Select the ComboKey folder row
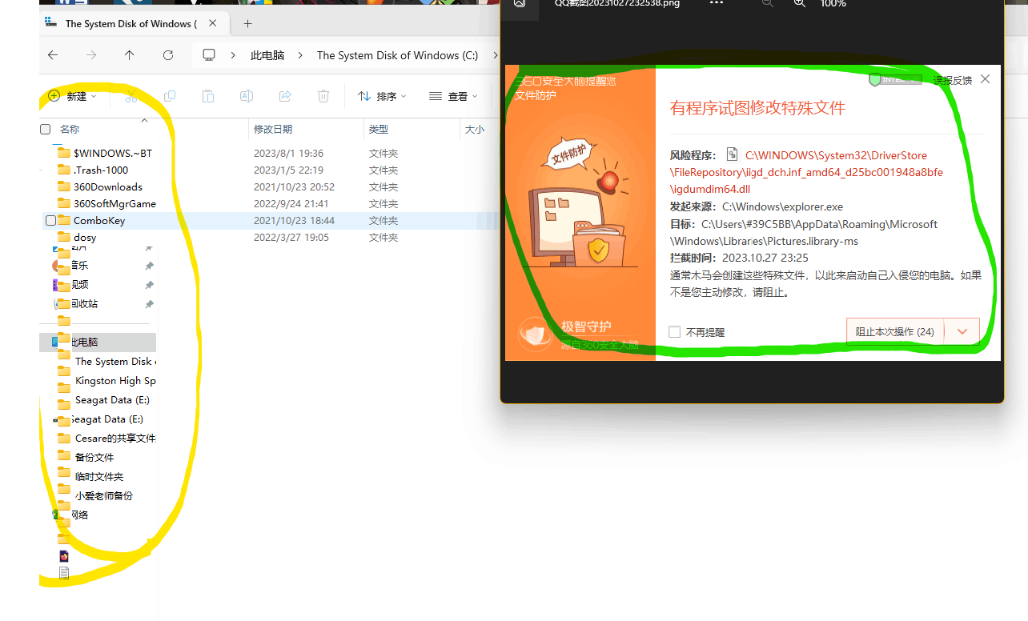Image resolution: width=1028 pixels, height=621 pixels. point(271,220)
